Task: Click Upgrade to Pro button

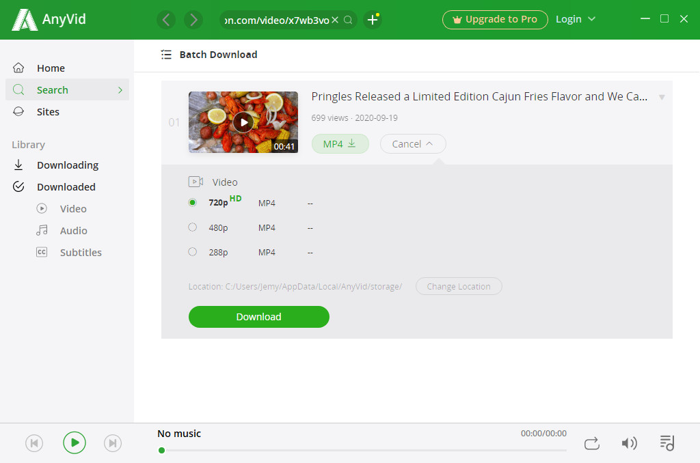Action: pos(495,20)
